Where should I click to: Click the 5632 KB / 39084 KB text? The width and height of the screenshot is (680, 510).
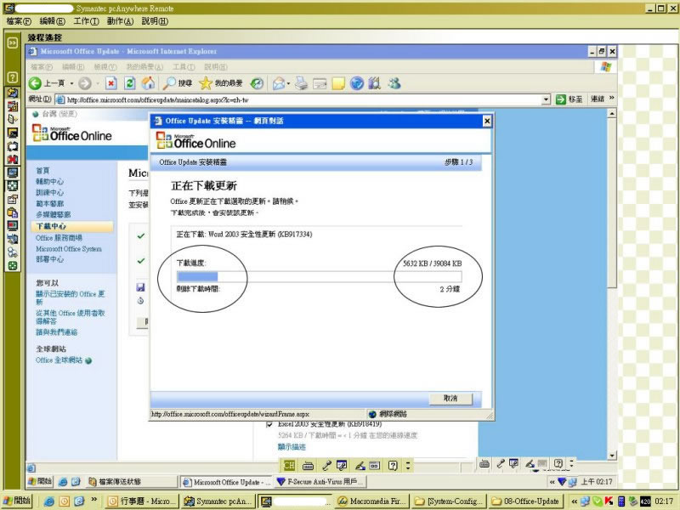(x=432, y=263)
